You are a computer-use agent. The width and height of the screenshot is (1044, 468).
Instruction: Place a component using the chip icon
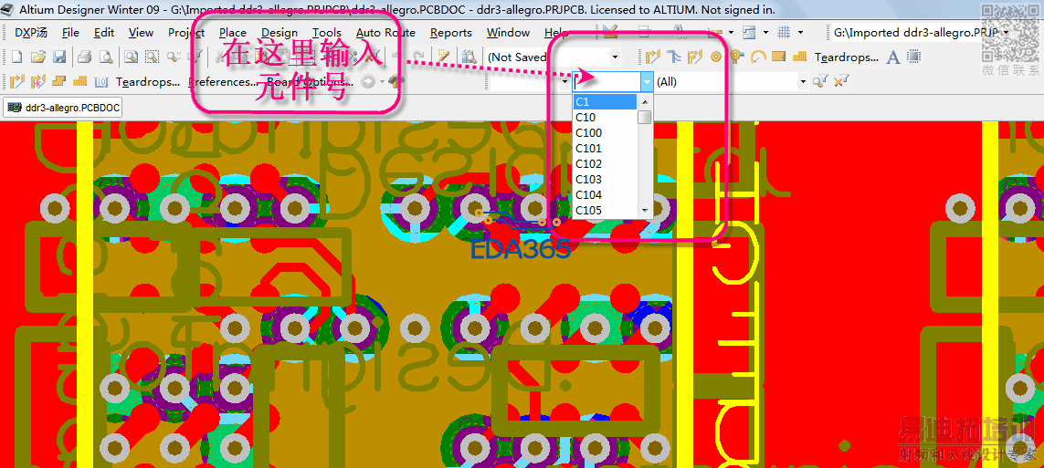point(914,57)
